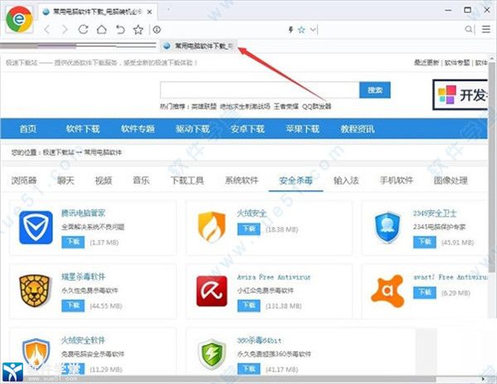Open the avast! Free Antivirus orange icon
The image size is (497, 384).
pos(385,290)
